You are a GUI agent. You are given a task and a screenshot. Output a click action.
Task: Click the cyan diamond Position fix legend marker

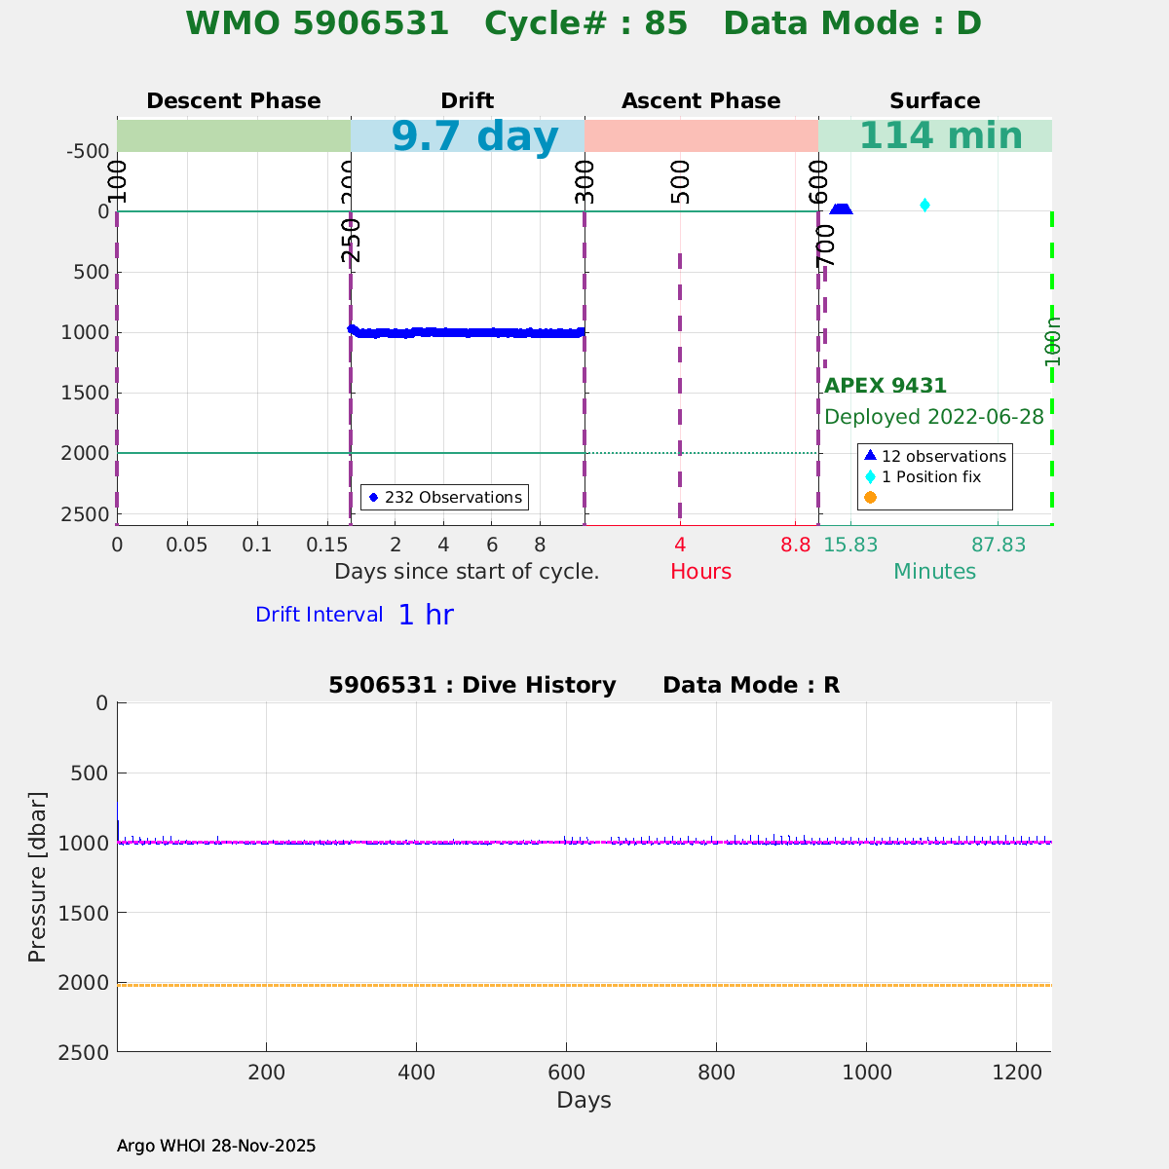[x=870, y=476]
